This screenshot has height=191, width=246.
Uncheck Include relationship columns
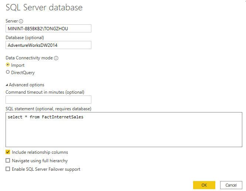click(x=8, y=152)
